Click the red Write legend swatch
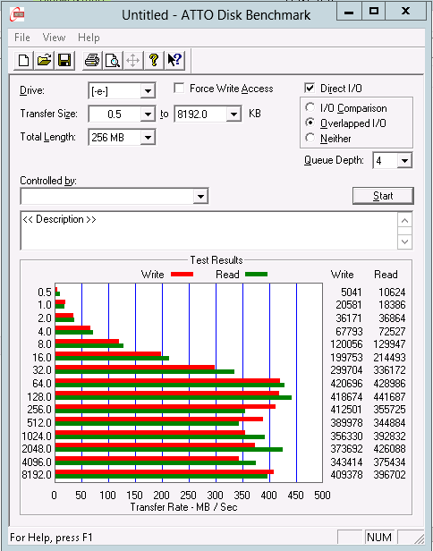Viewport: 433px width, 551px height. coord(183,274)
